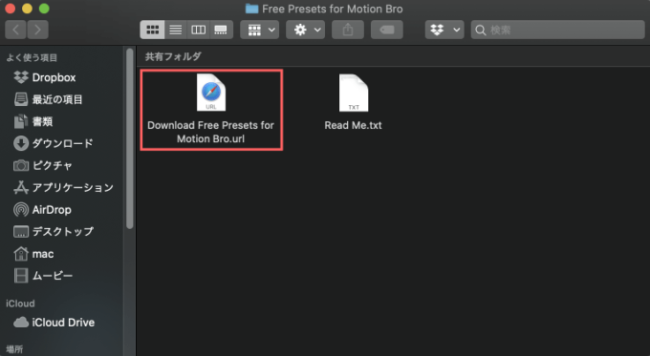Click the Dropbox sidebar icon
Image resolution: width=650 pixels, height=356 pixels.
[x=21, y=77]
